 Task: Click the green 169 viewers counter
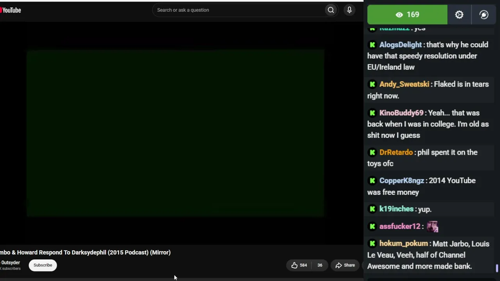click(407, 15)
